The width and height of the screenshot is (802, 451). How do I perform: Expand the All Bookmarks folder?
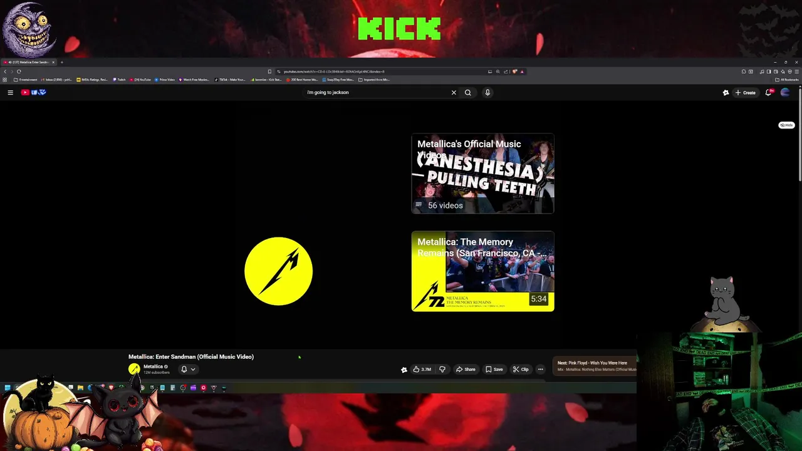pyautogui.click(x=786, y=80)
